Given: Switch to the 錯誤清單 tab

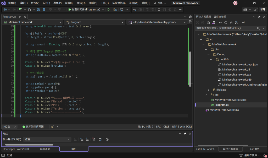Looking at the screenshot, I should [45, 149].
